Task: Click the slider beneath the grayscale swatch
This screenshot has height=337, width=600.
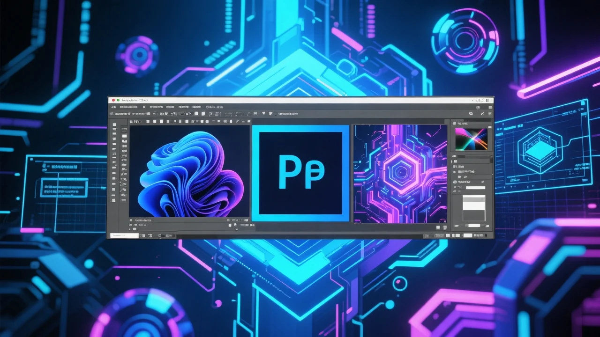Action: [x=474, y=225]
